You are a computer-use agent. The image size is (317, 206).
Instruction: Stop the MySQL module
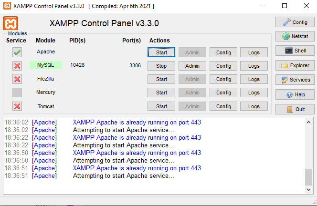[161, 66]
